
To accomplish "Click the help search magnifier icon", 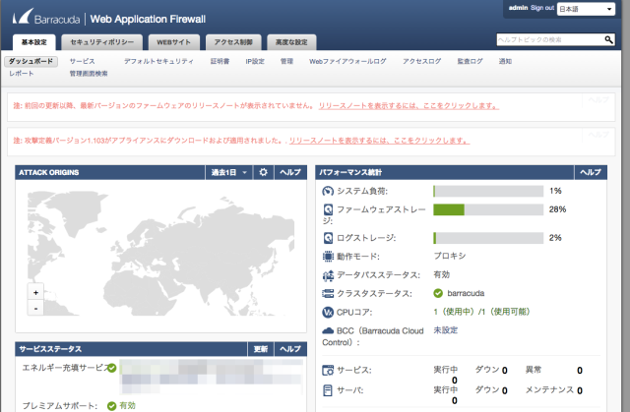I will pos(608,39).
